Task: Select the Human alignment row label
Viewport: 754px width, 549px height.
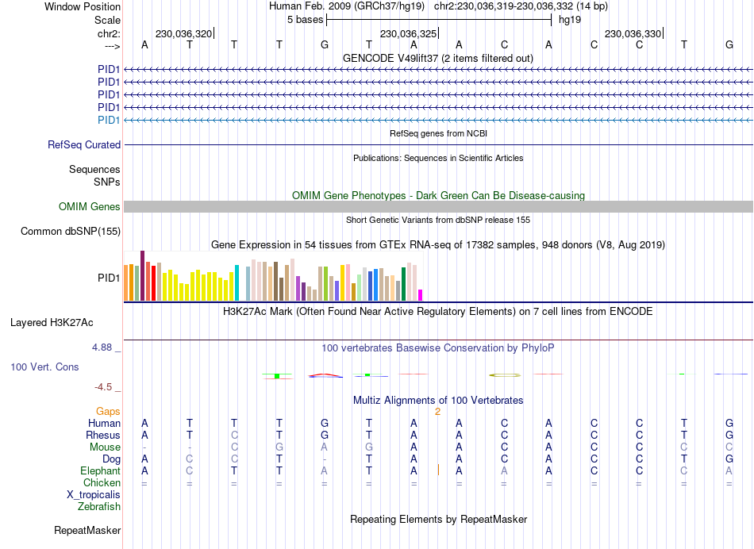Action: click(x=104, y=424)
